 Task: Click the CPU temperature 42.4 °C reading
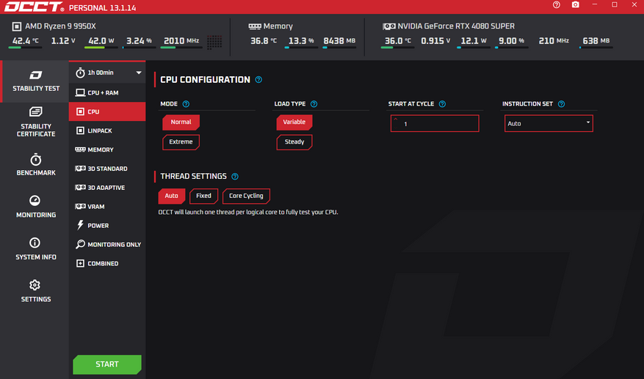click(26, 41)
